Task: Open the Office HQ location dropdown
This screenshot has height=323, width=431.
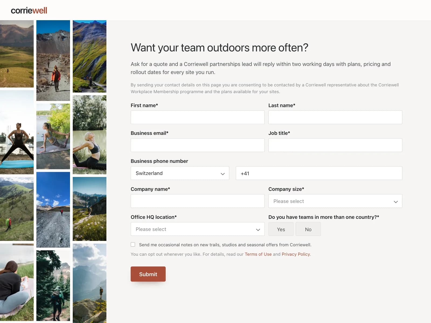Action: 197,229
